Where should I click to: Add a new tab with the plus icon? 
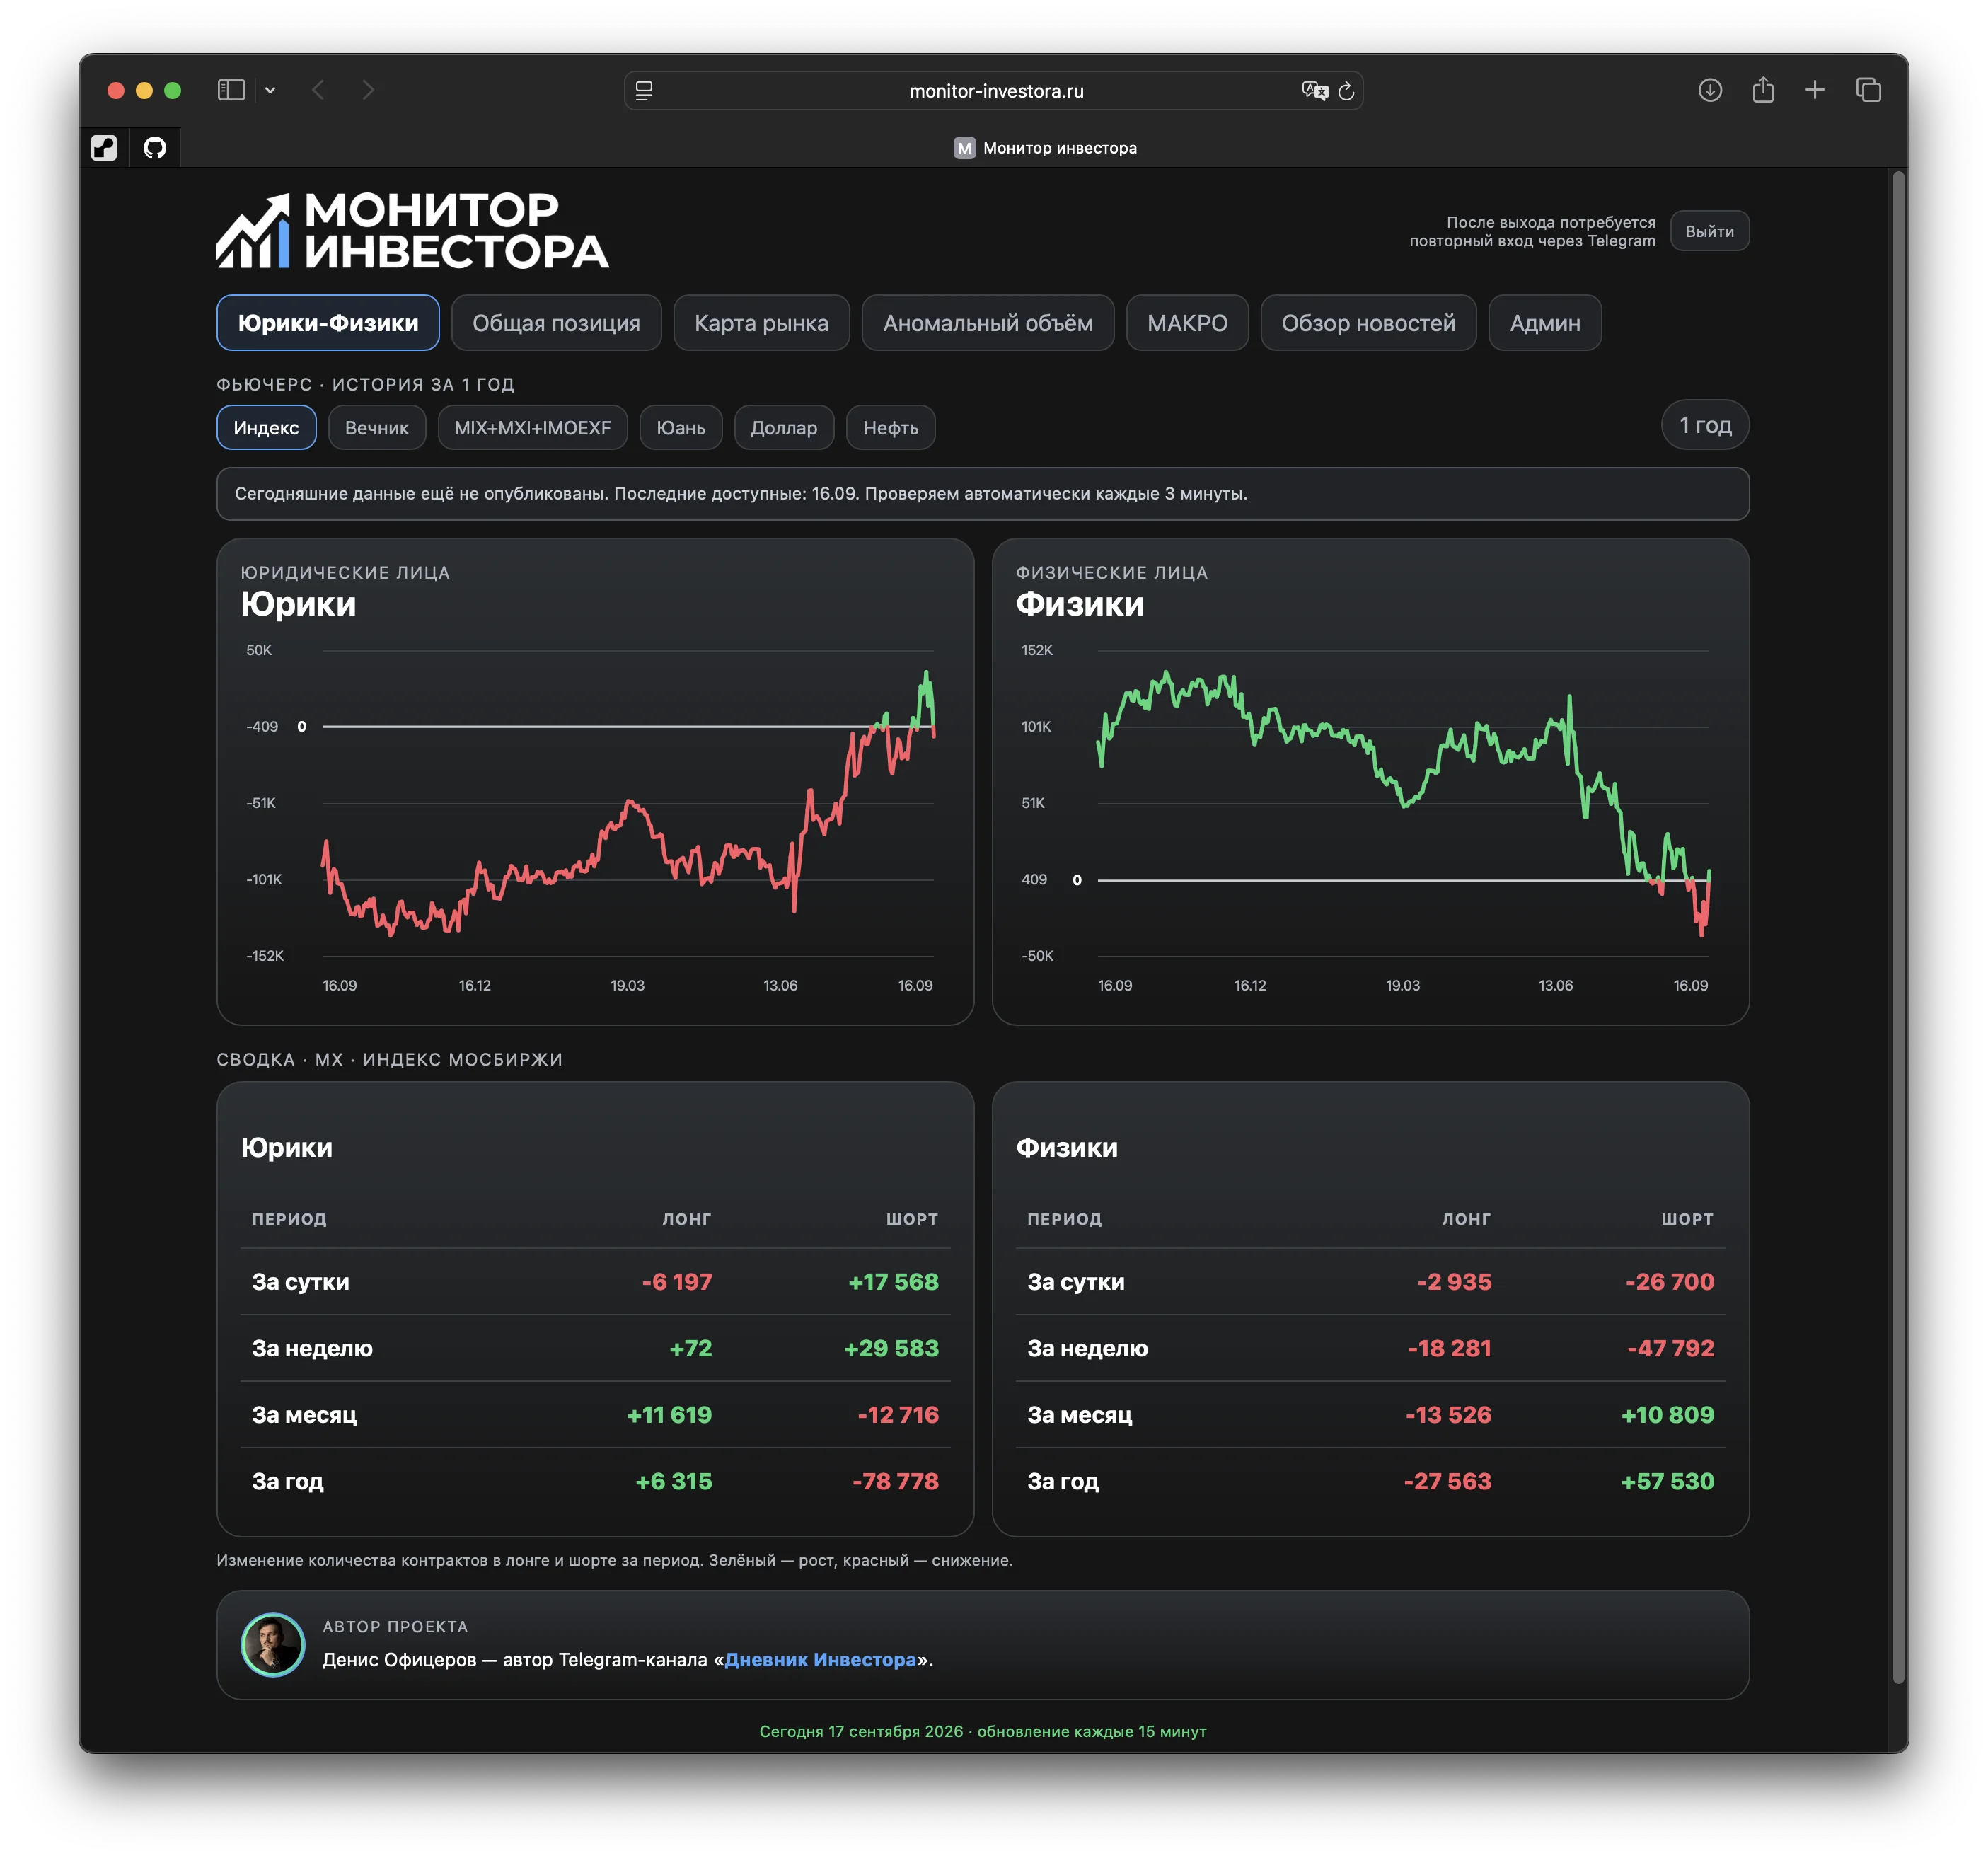pyautogui.click(x=1815, y=90)
